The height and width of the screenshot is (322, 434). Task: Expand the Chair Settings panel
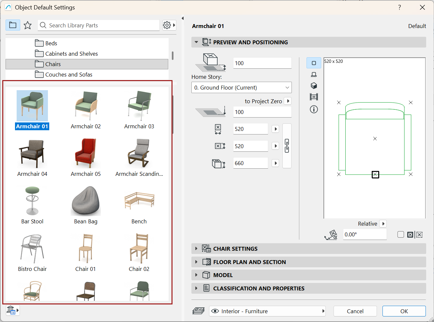click(x=308, y=249)
